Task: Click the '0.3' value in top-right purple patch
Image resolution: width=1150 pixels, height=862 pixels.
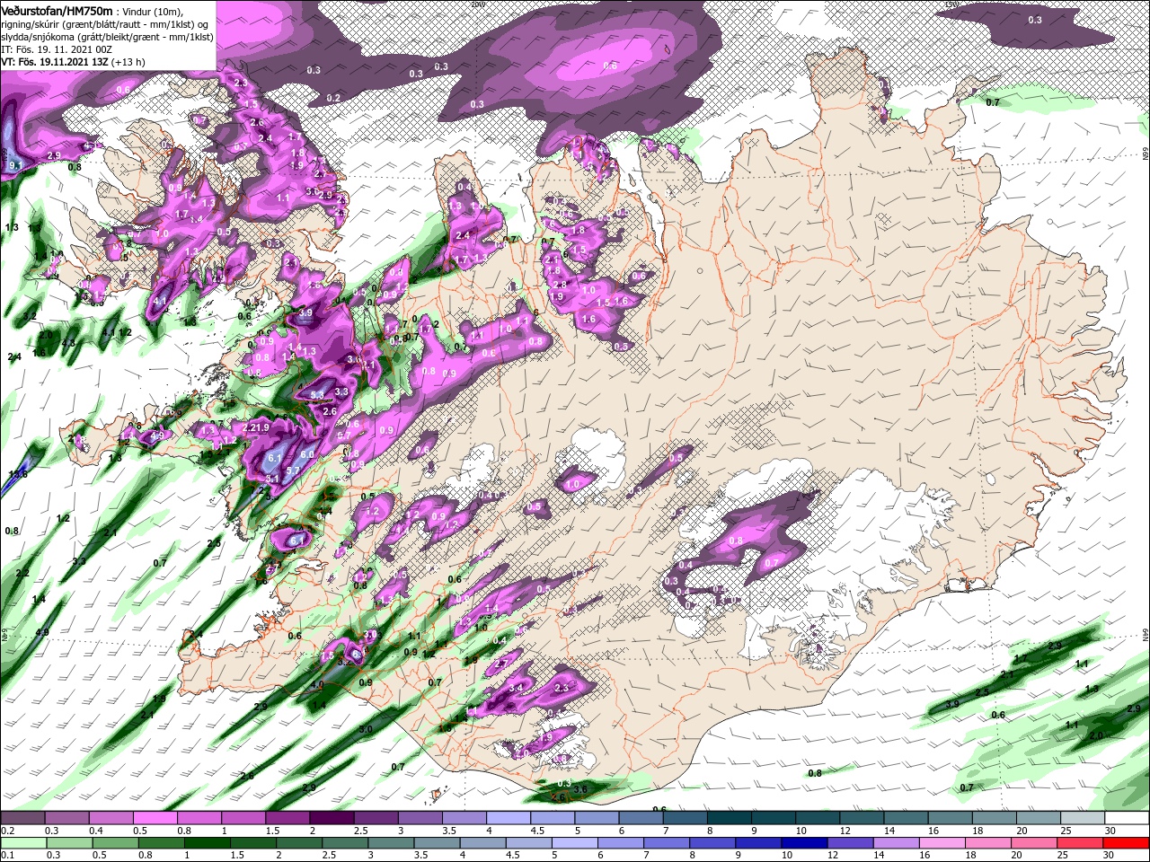Action: click(1035, 20)
